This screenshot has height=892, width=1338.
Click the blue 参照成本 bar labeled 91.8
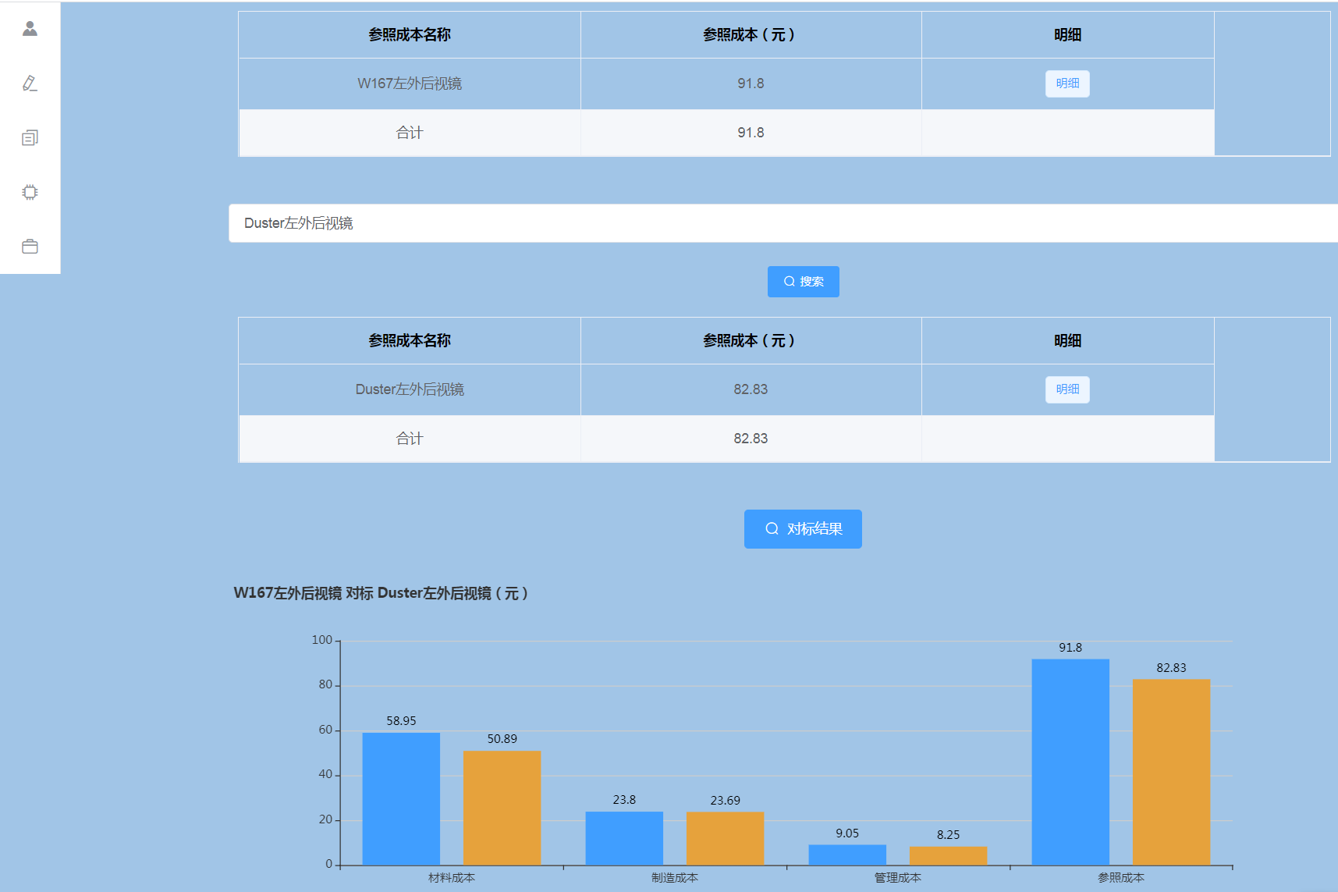click(1070, 762)
